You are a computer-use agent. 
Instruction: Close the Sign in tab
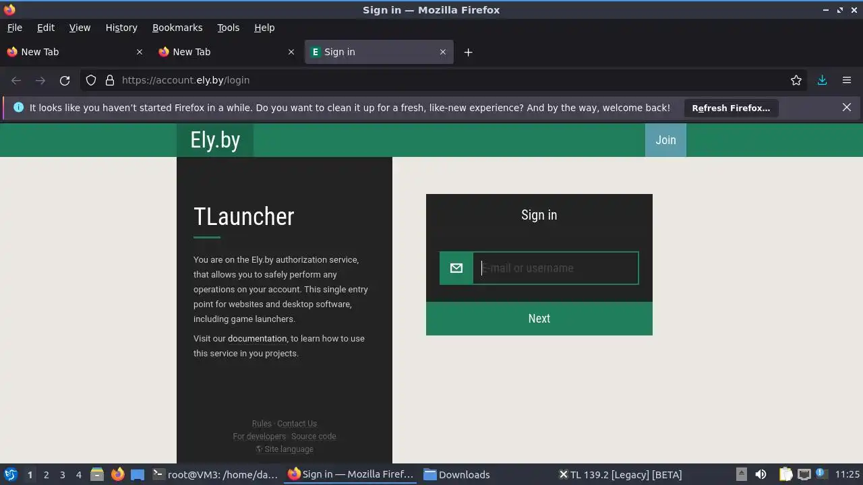tap(443, 52)
